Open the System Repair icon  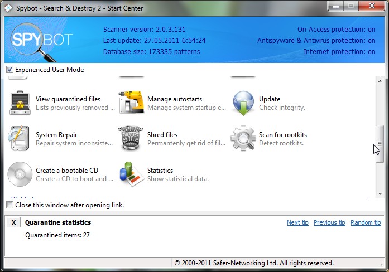(x=19, y=138)
